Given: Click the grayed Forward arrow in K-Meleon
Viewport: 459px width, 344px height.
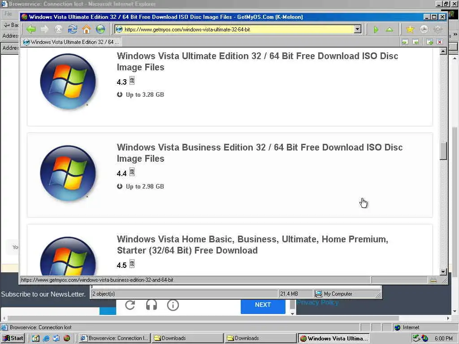Looking at the screenshot, I should (44, 29).
